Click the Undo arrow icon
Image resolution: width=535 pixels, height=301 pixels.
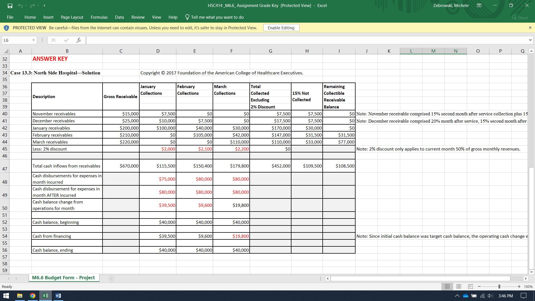[20, 6]
